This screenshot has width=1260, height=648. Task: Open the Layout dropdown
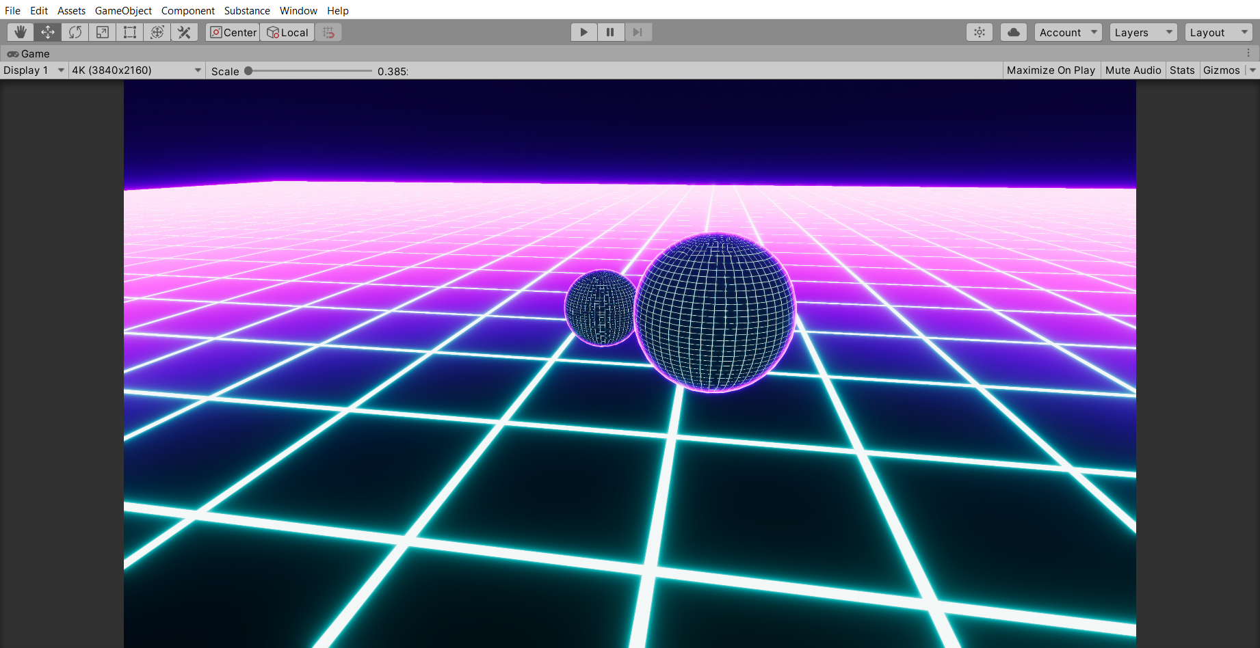pyautogui.click(x=1219, y=32)
